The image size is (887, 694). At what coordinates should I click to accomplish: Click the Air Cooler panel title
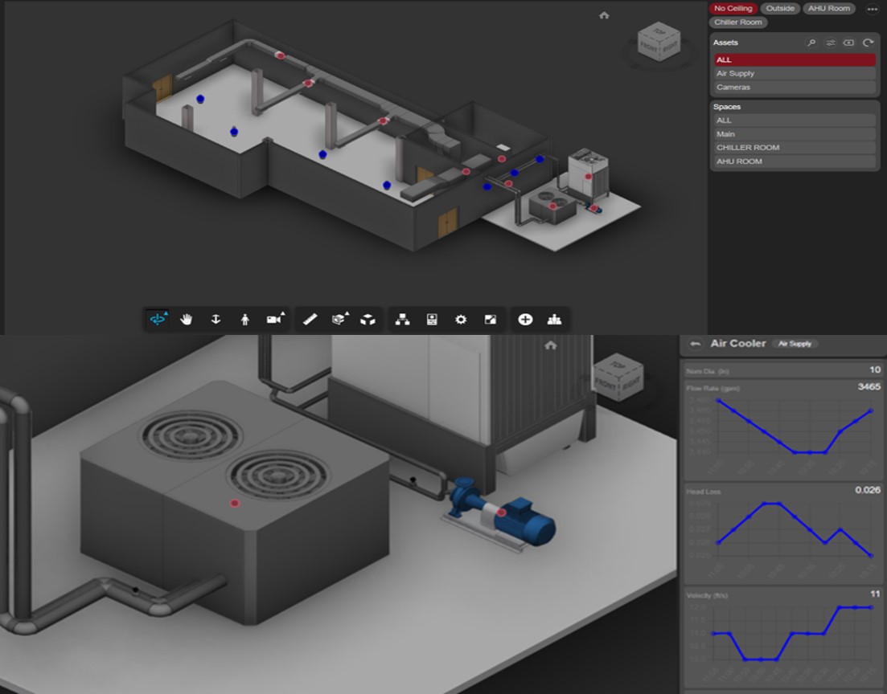point(738,344)
